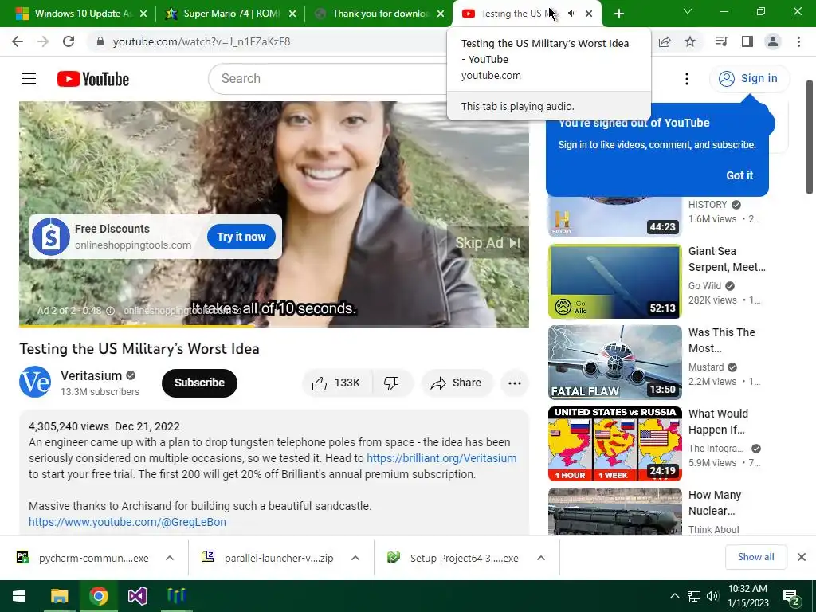Open the tab search chevron dropdown
This screenshot has height=612, width=816.
[687, 11]
